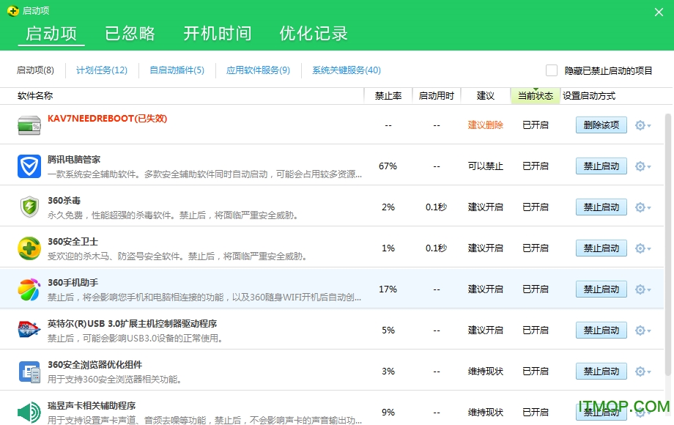The image size is (674, 425).
Task: Open gear dropdown for 360杀毒 row
Action: tap(642, 207)
